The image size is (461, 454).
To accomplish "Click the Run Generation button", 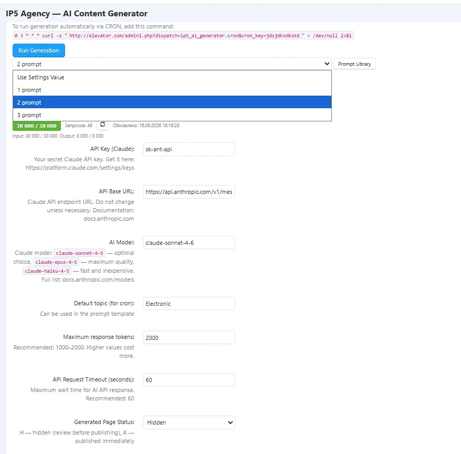I will click(39, 50).
